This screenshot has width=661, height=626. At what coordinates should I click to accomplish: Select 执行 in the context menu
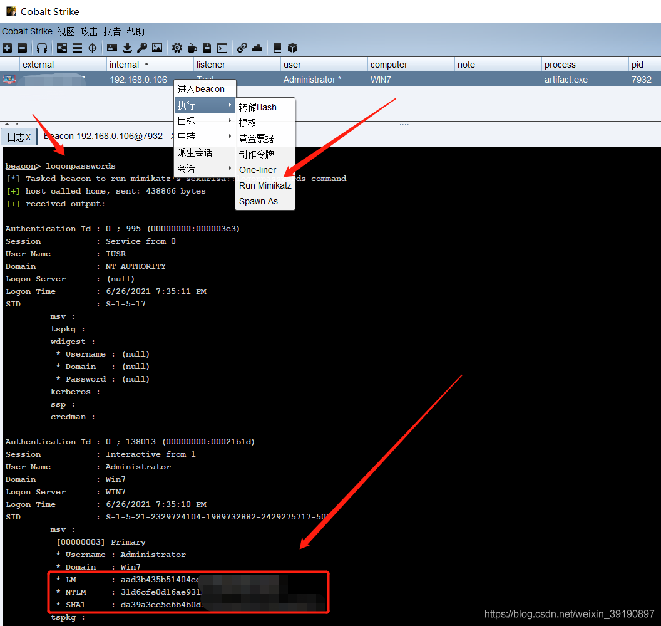coord(205,105)
